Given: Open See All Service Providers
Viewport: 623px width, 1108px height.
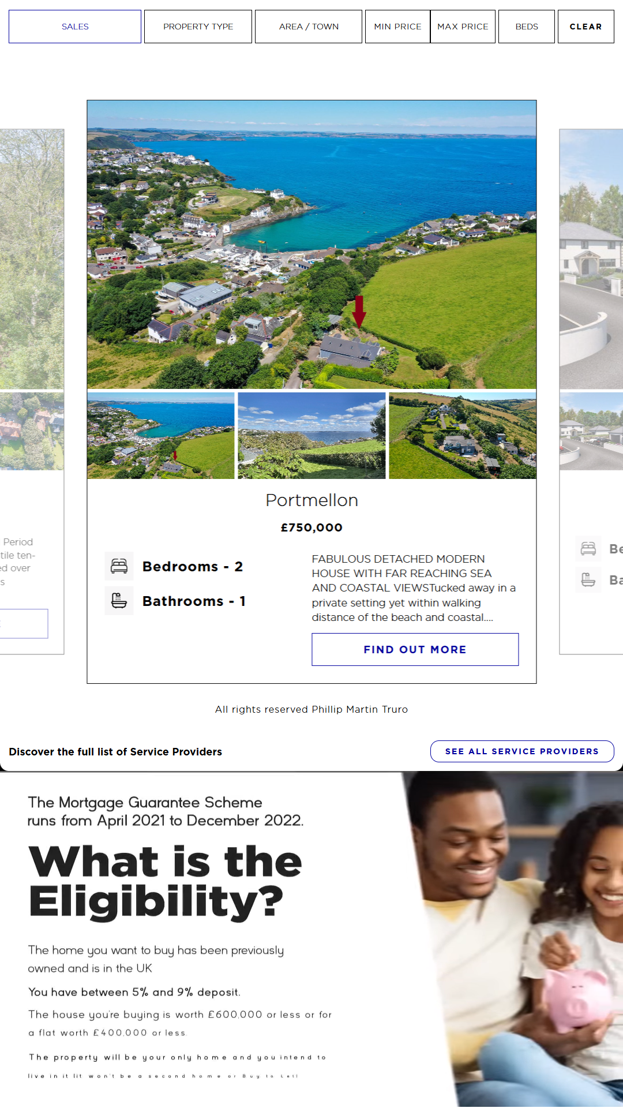Looking at the screenshot, I should (522, 751).
